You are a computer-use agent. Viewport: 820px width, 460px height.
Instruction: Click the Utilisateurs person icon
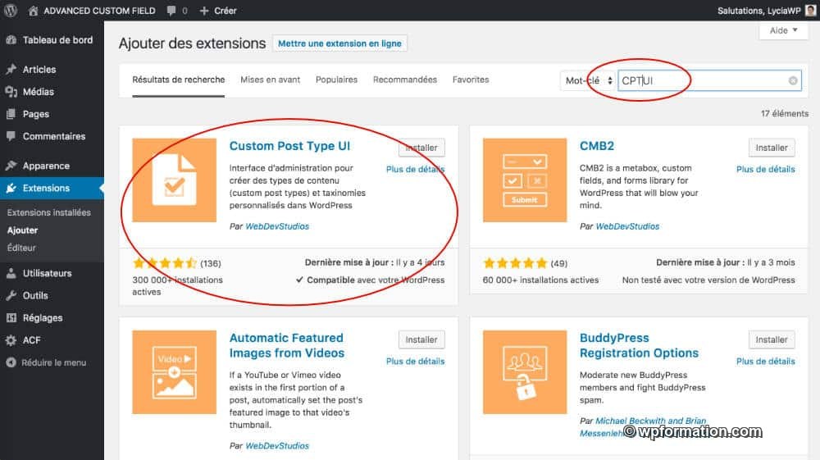[x=11, y=273]
